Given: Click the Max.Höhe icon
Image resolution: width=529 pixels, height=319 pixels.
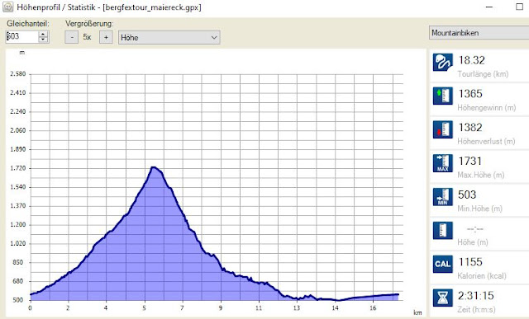Looking at the screenshot, I should pos(443,163).
